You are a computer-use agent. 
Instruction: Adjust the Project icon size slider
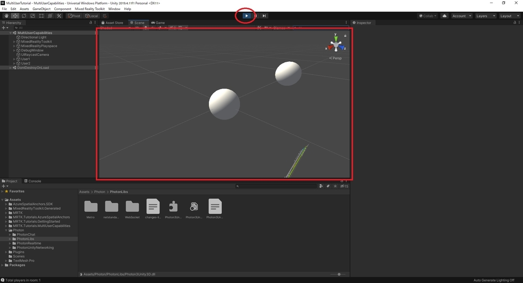tap(338, 274)
